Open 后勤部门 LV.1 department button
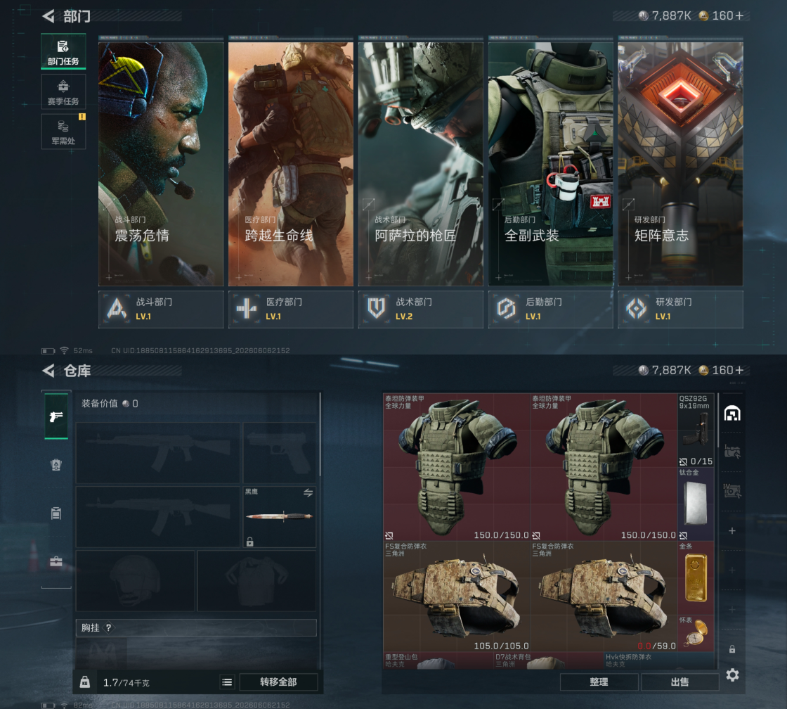787x709 pixels. (551, 309)
